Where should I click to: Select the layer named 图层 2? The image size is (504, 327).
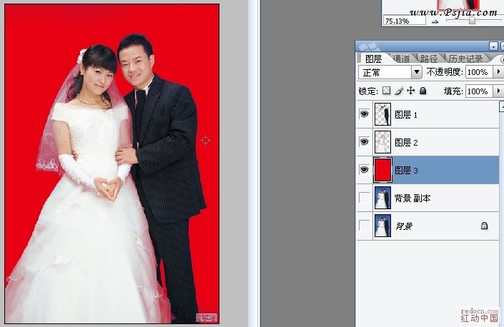point(406,142)
